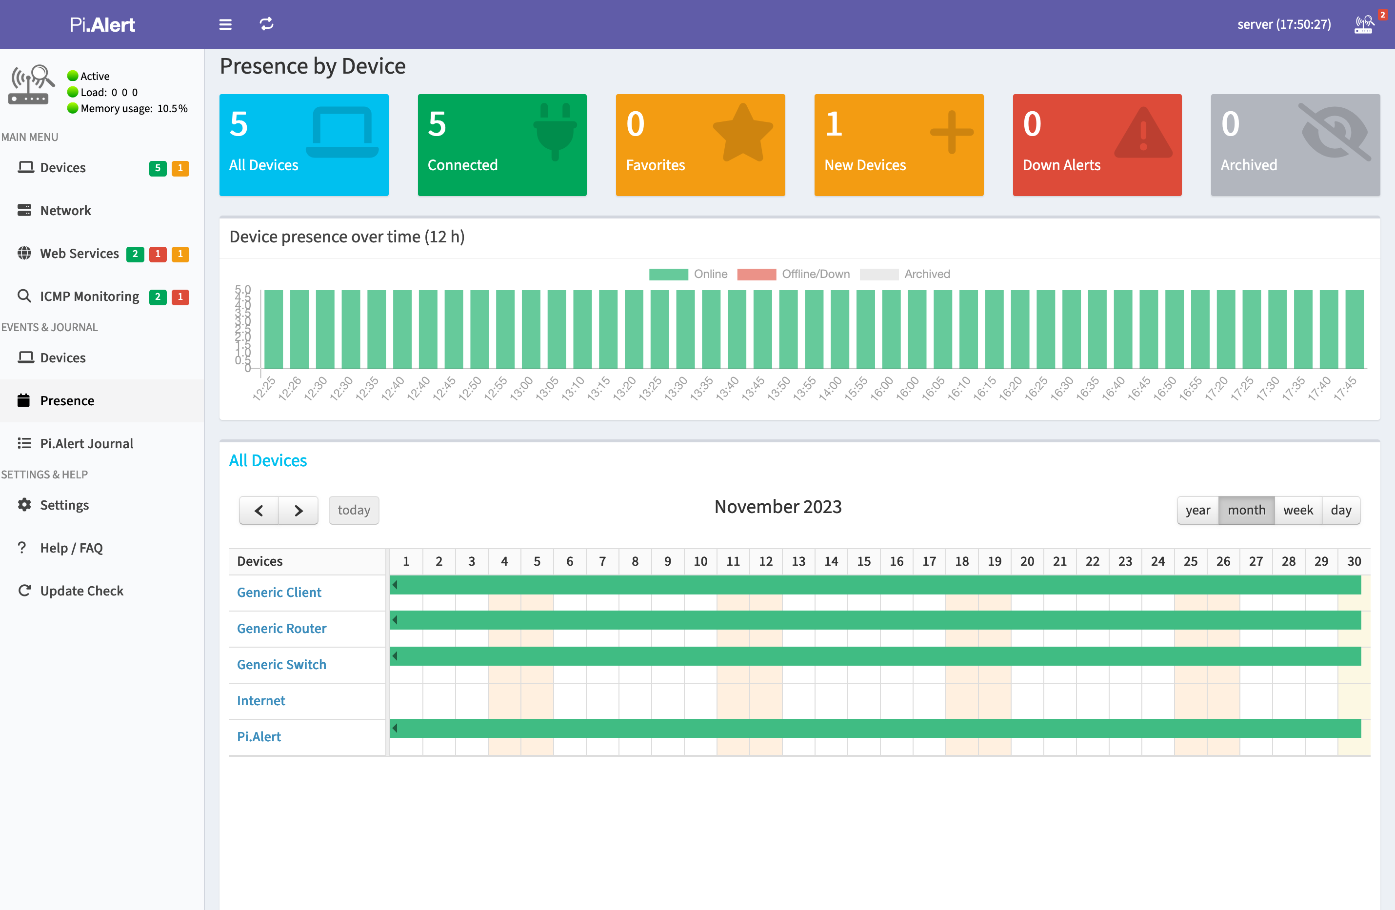Toggle the Archived legend entry in chart

tap(905, 274)
